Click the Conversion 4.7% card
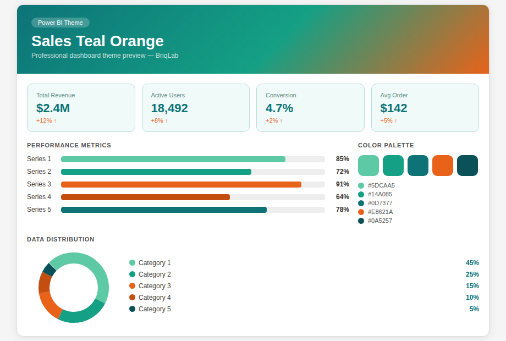The image size is (506, 341). (x=310, y=108)
